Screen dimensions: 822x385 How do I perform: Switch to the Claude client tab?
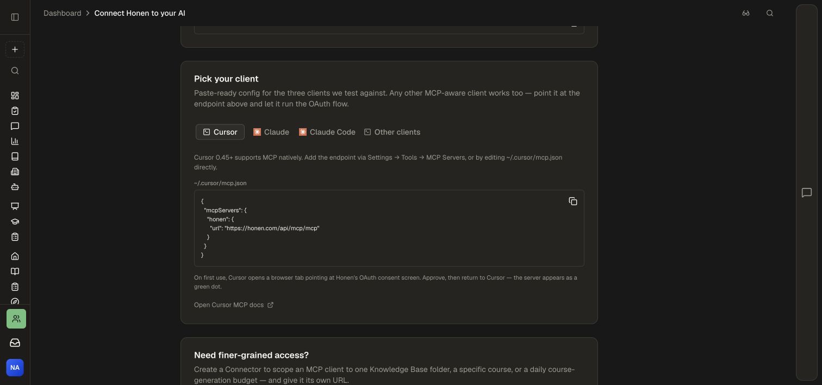pos(271,132)
